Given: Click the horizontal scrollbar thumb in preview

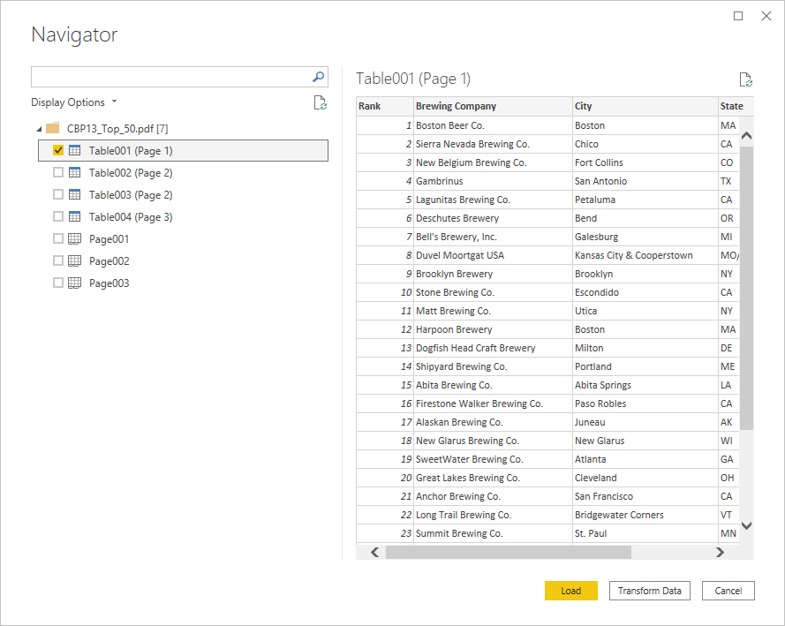Looking at the screenshot, I should point(508,552).
